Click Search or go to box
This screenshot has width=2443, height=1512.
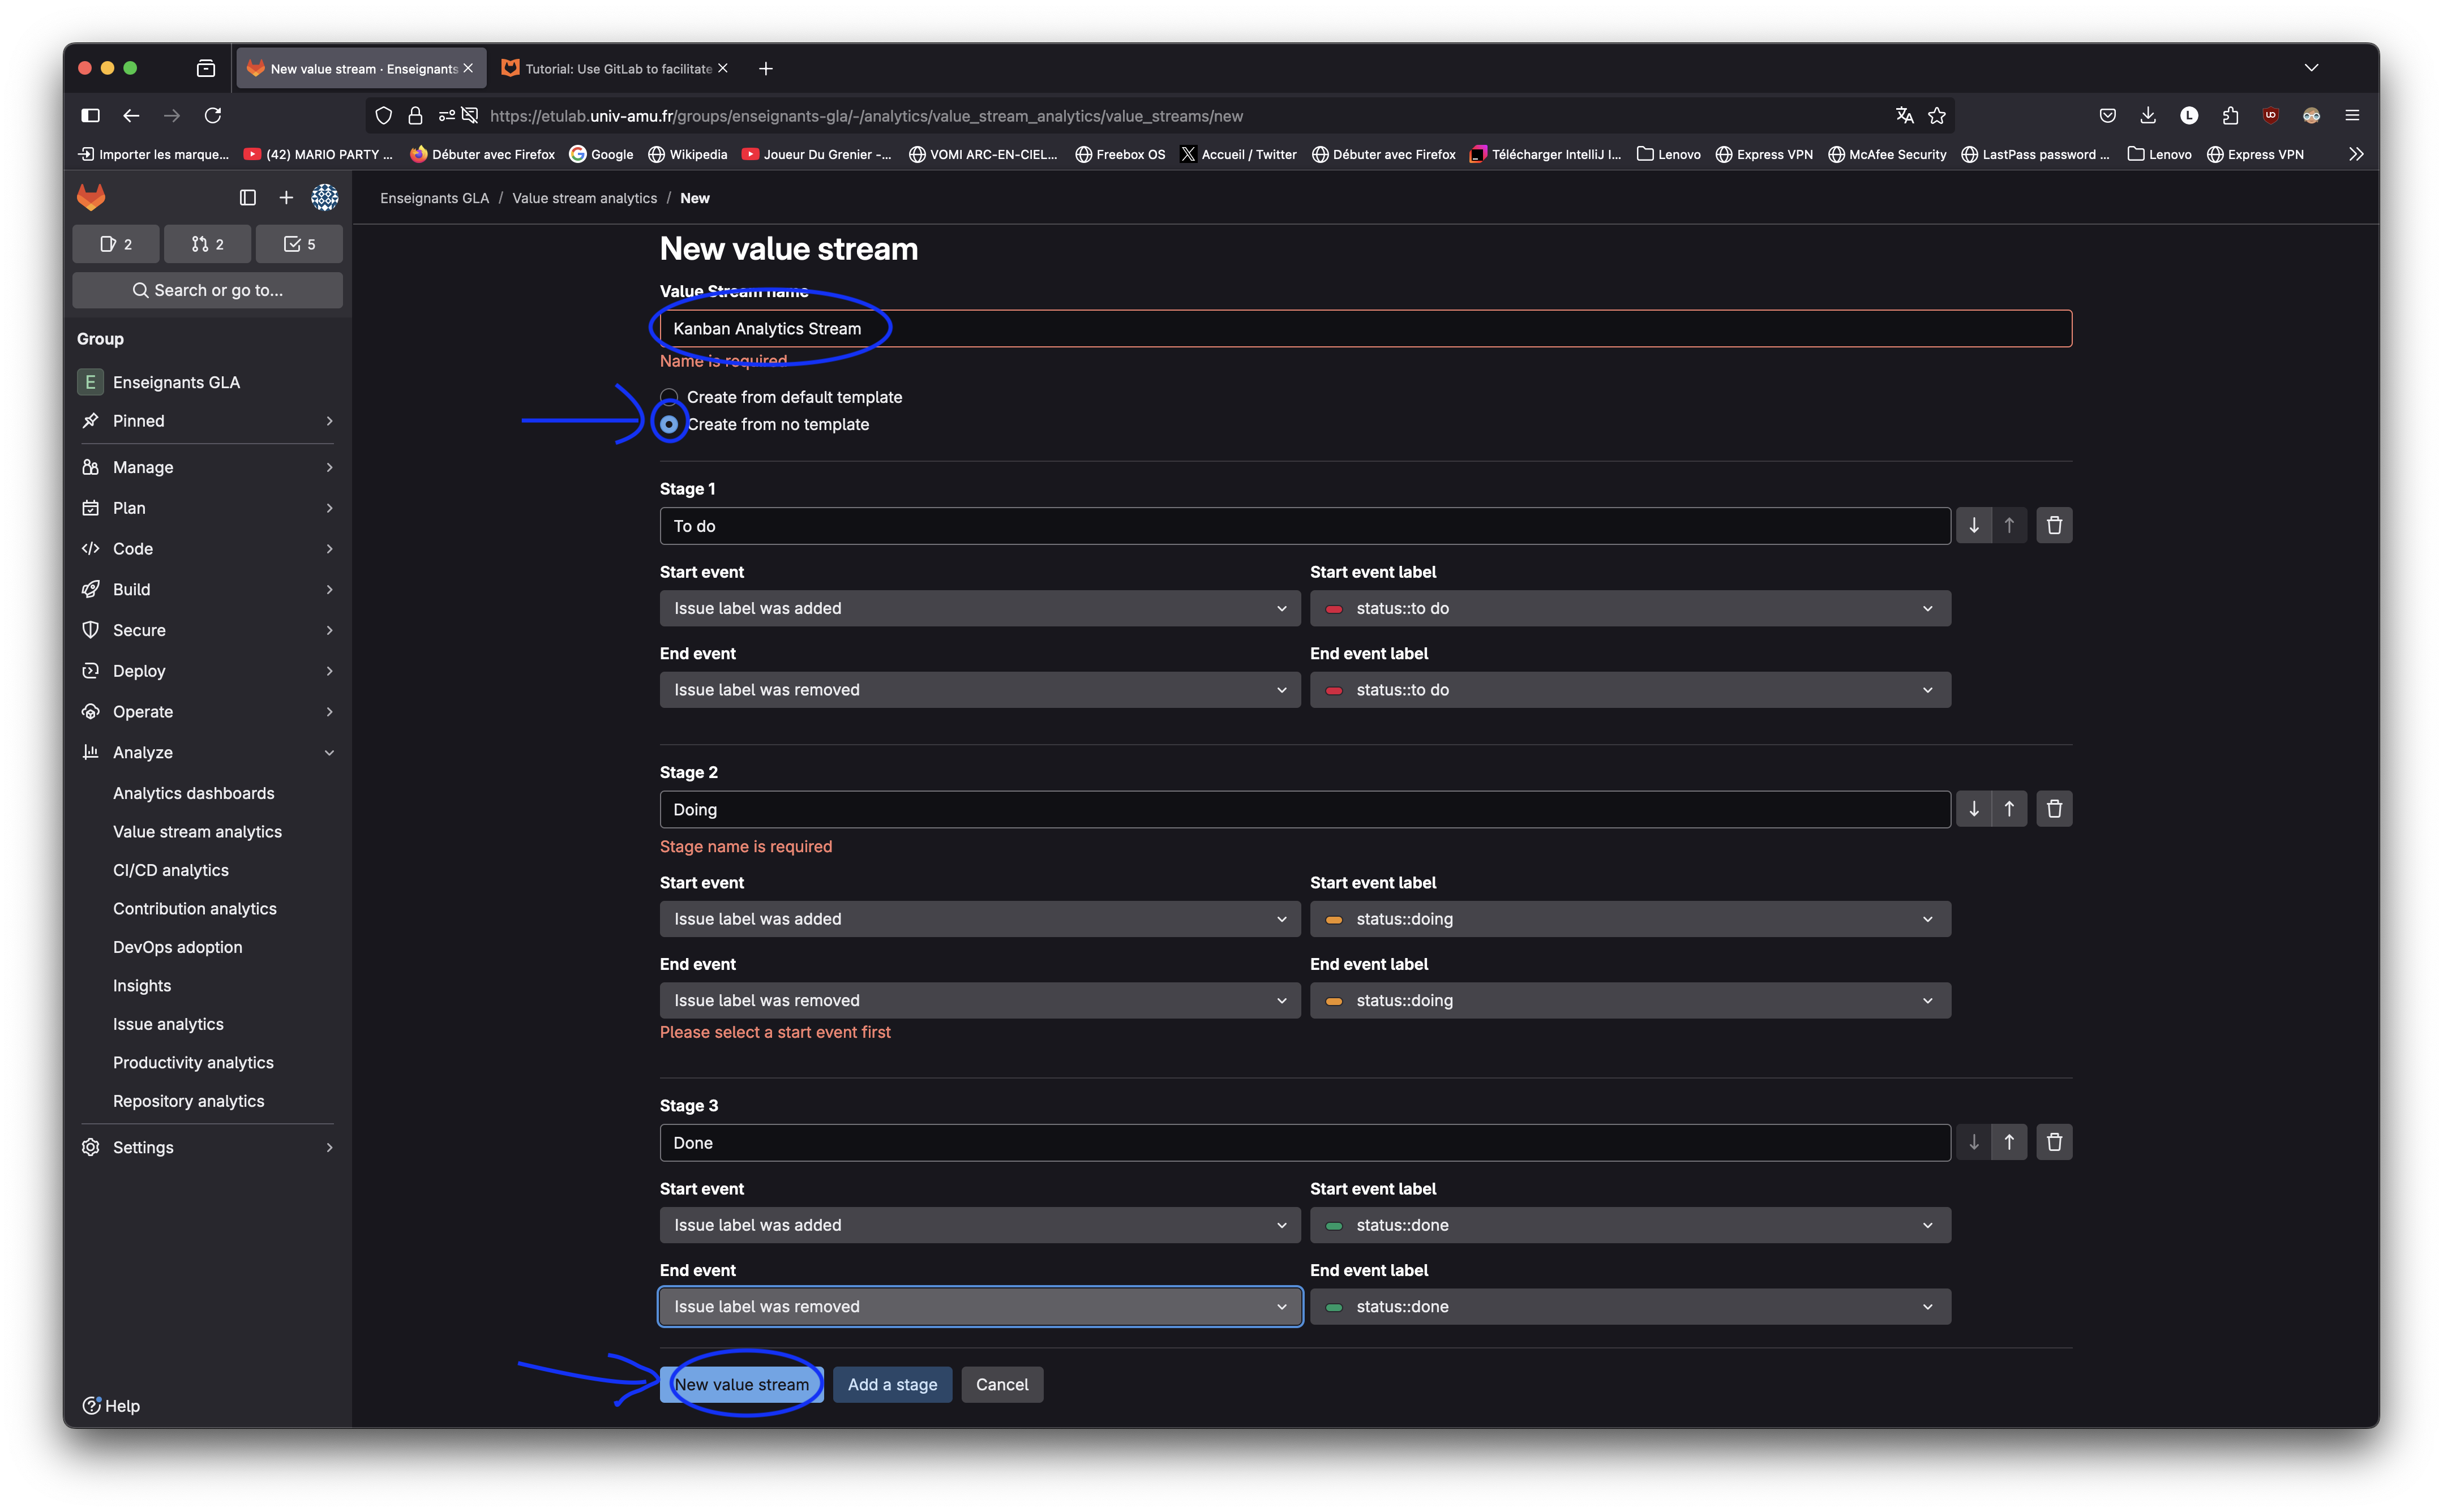208,290
